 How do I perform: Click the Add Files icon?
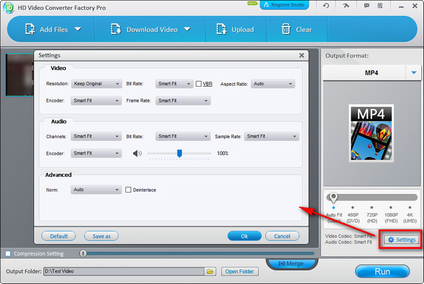(30, 29)
